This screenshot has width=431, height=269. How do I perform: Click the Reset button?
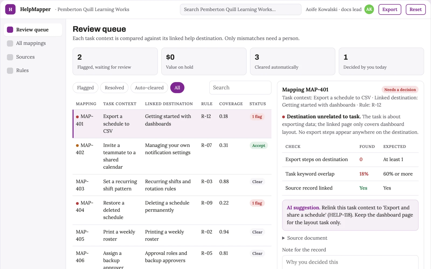tap(416, 9)
